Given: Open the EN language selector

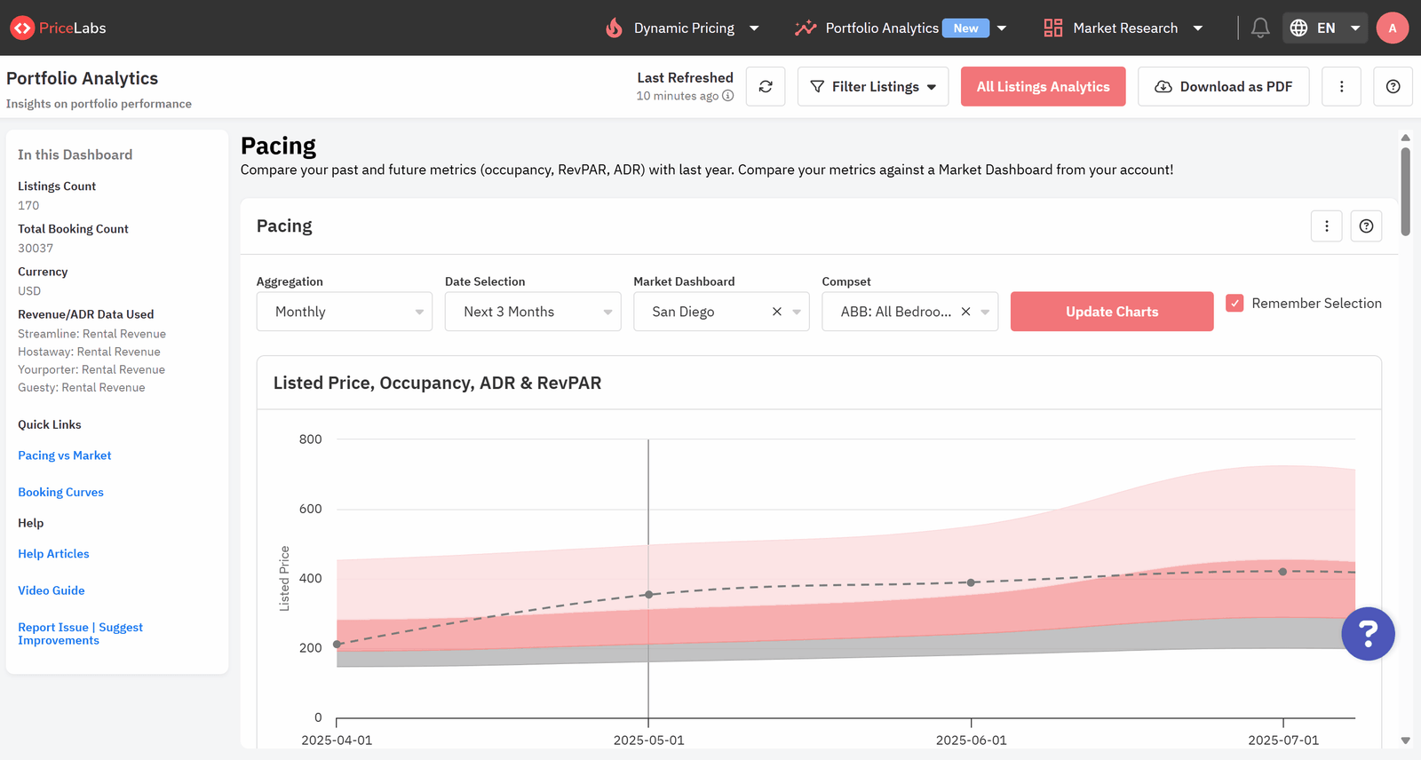Looking at the screenshot, I should click(1325, 28).
